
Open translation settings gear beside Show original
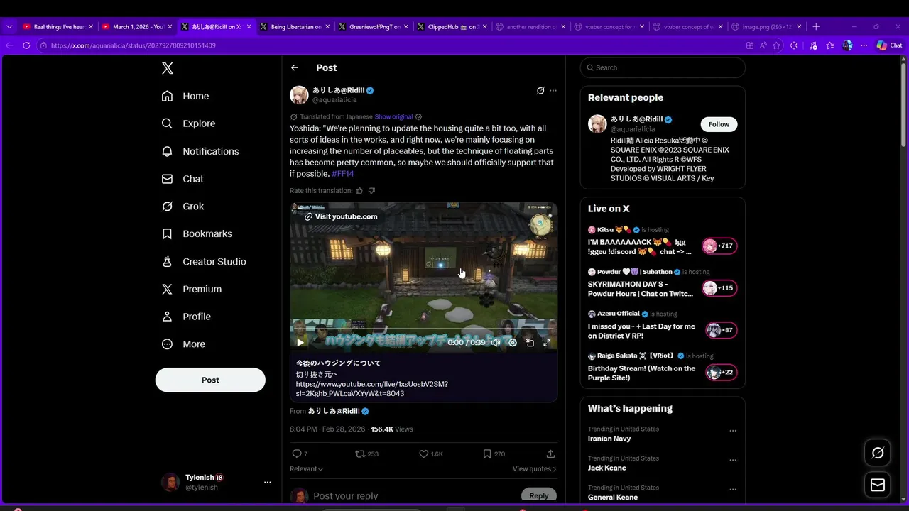(418, 116)
